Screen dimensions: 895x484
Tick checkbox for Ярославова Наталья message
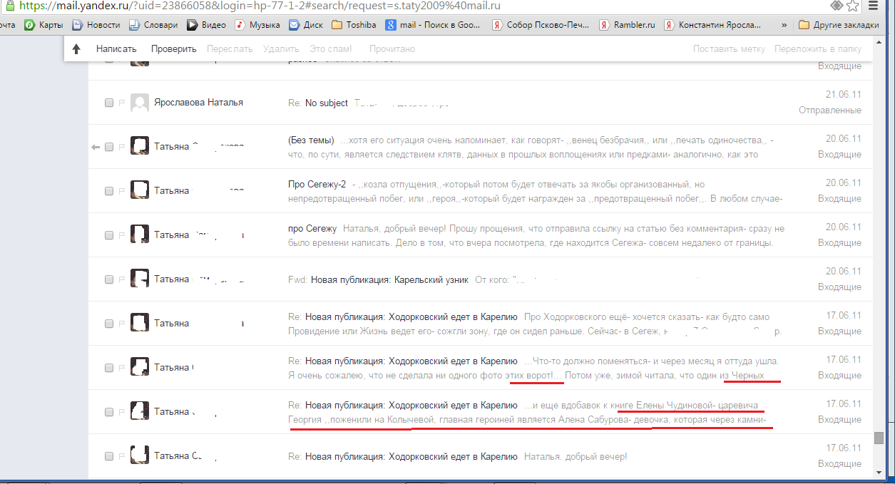(109, 103)
